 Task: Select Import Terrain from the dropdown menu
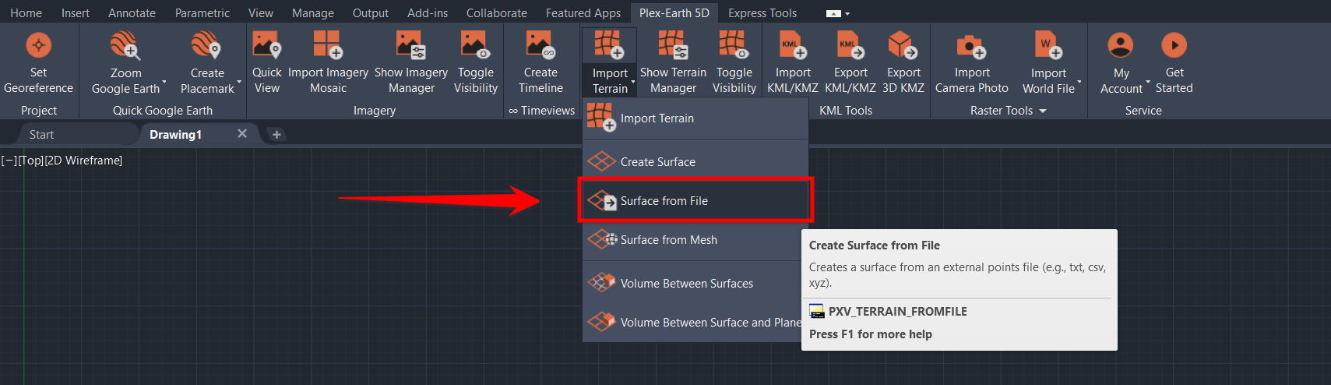click(695, 118)
